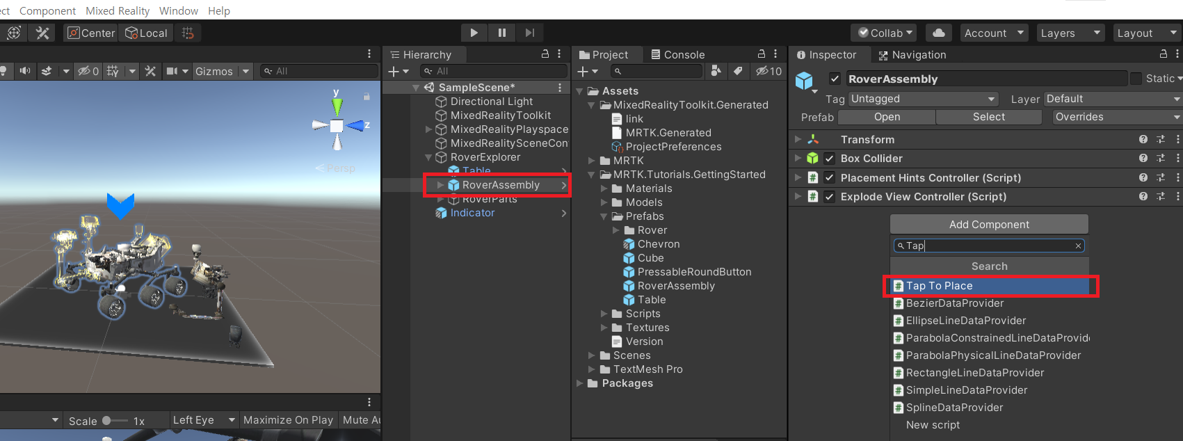The width and height of the screenshot is (1183, 441).
Task: Search by type in Project panel
Action: (716, 71)
